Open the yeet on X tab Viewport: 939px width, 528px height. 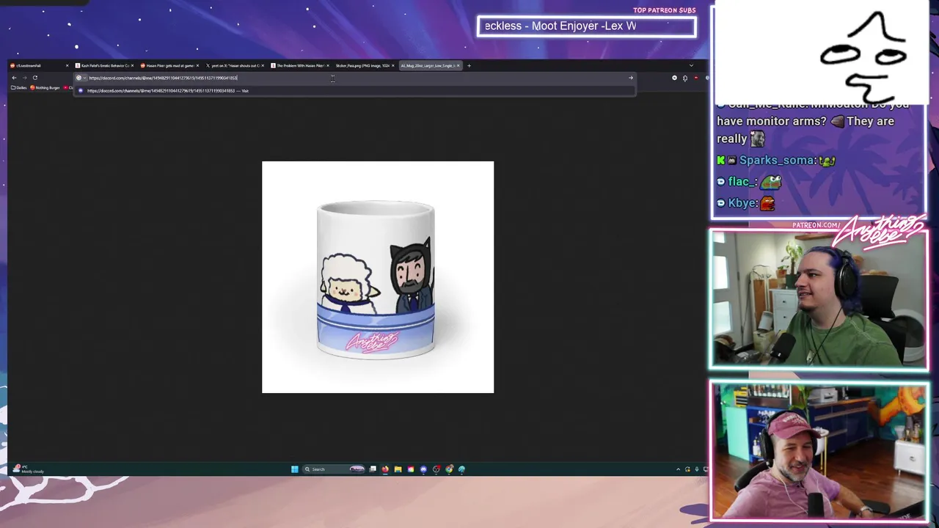point(233,65)
